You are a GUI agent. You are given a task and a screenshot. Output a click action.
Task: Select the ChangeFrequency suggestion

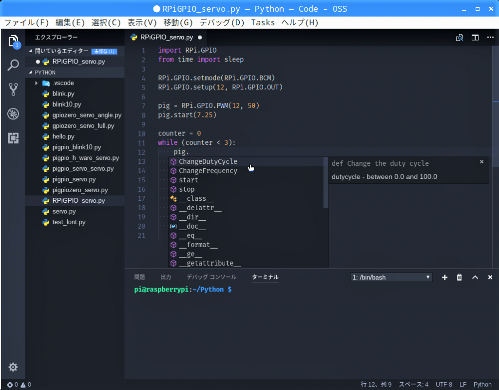[x=246, y=171]
